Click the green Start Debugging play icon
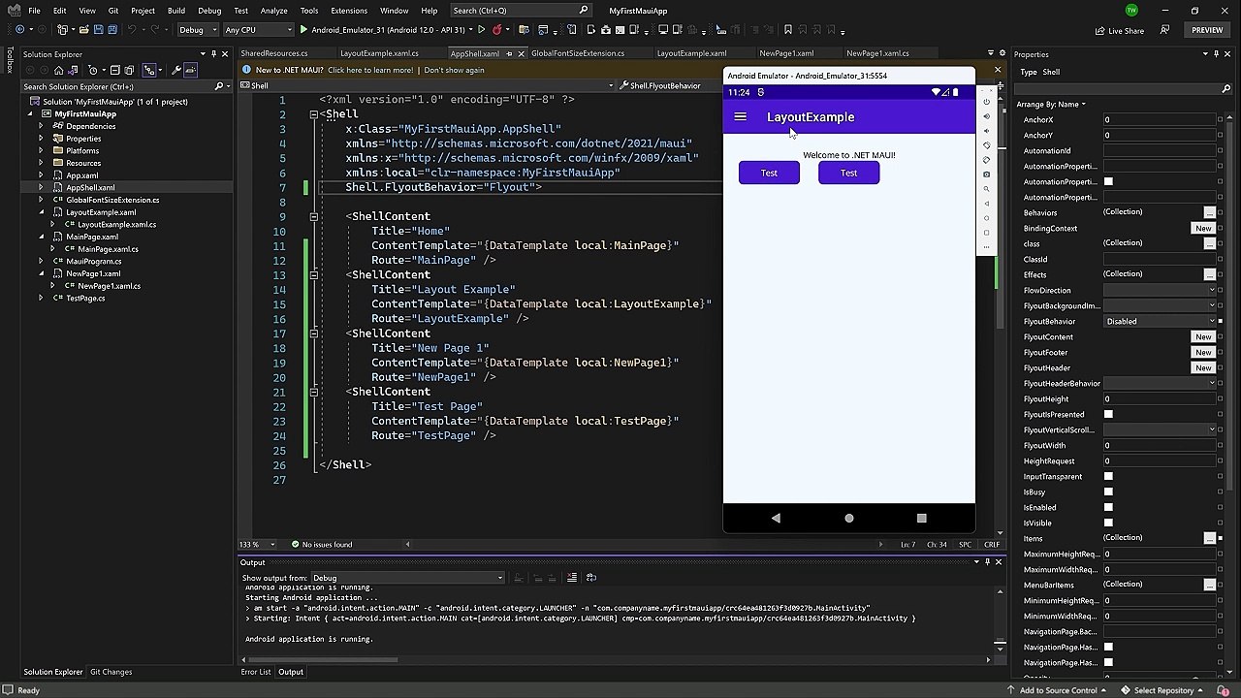Image resolution: width=1241 pixels, height=698 pixels. [303, 30]
